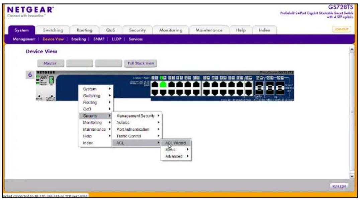Open Management submenu link
360x200 pixels.
24,39
